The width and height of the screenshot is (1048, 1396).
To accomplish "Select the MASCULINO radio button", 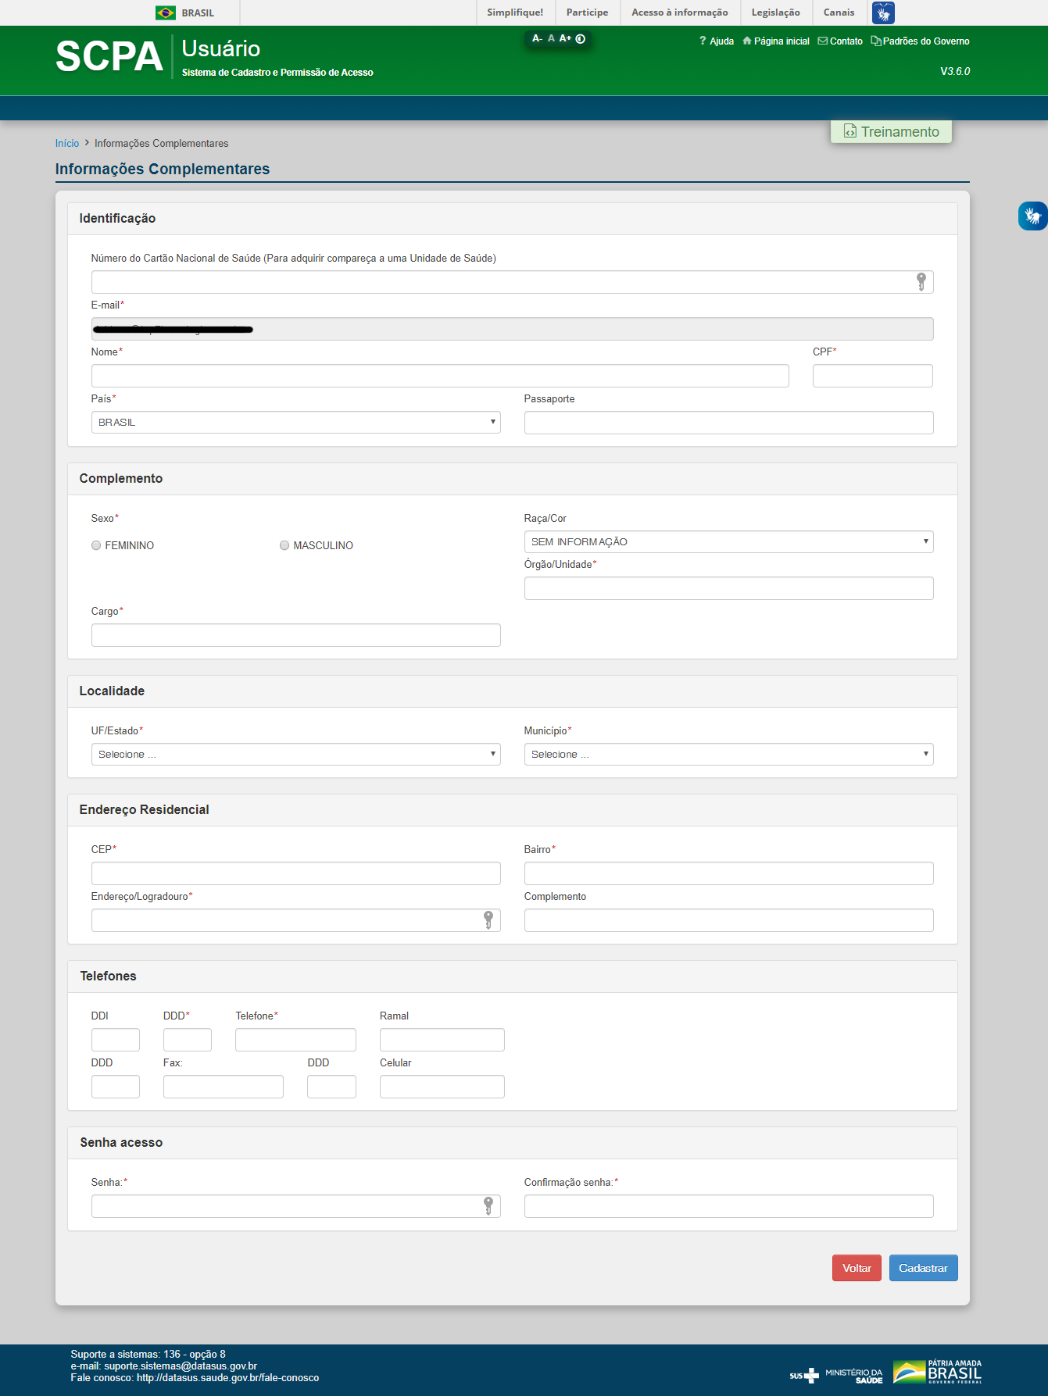I will tap(284, 545).
